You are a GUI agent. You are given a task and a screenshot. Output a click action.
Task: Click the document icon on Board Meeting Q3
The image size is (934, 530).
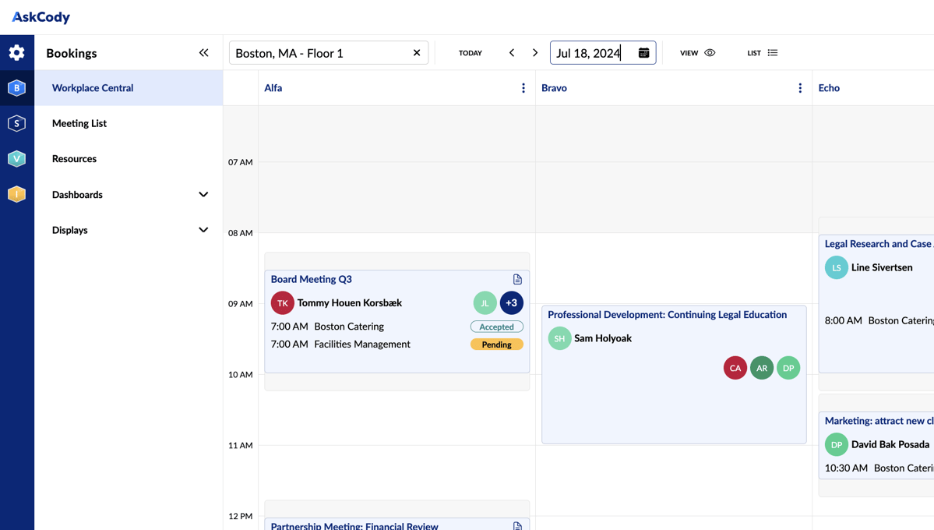point(516,279)
